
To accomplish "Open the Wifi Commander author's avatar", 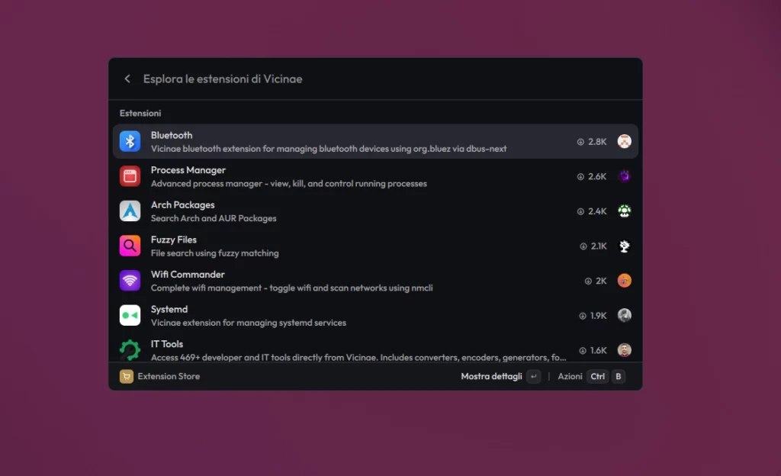I will (x=625, y=281).
